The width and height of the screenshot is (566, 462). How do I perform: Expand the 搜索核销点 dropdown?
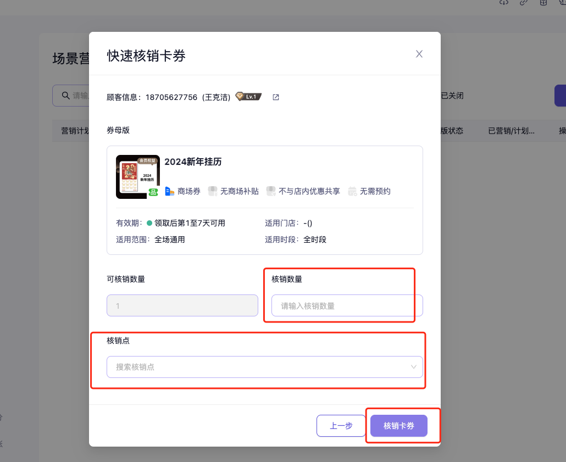click(x=413, y=367)
